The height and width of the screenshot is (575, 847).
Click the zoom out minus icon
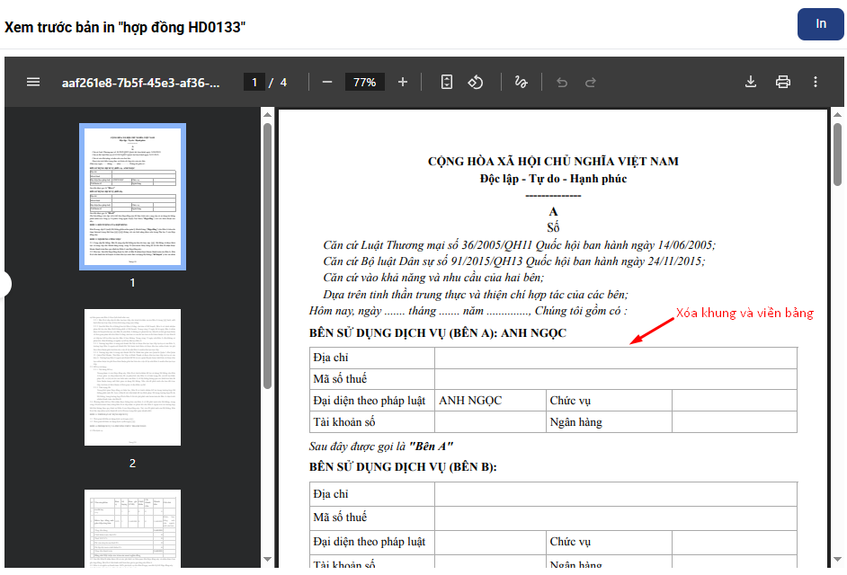pos(327,82)
